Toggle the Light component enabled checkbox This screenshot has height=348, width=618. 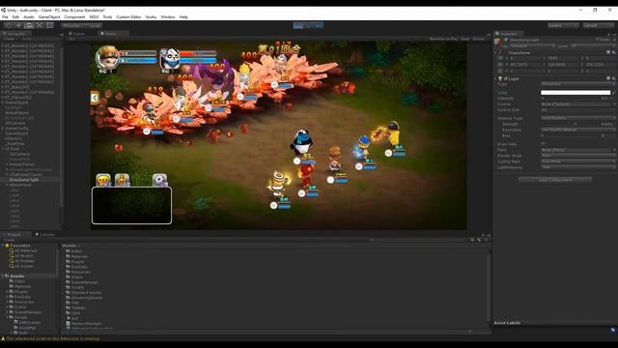point(506,78)
